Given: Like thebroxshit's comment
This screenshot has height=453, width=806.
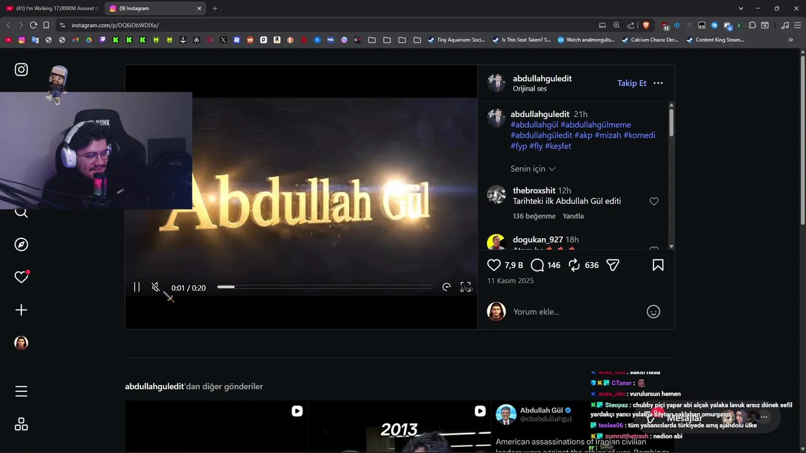Looking at the screenshot, I should pos(654,201).
